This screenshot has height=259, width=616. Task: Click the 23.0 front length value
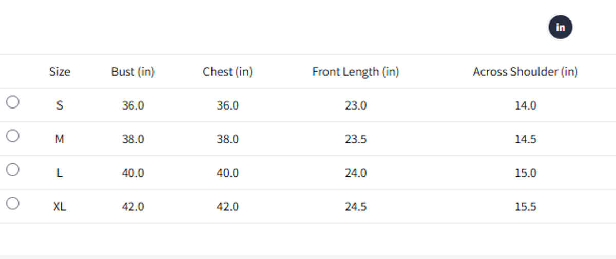355,105
